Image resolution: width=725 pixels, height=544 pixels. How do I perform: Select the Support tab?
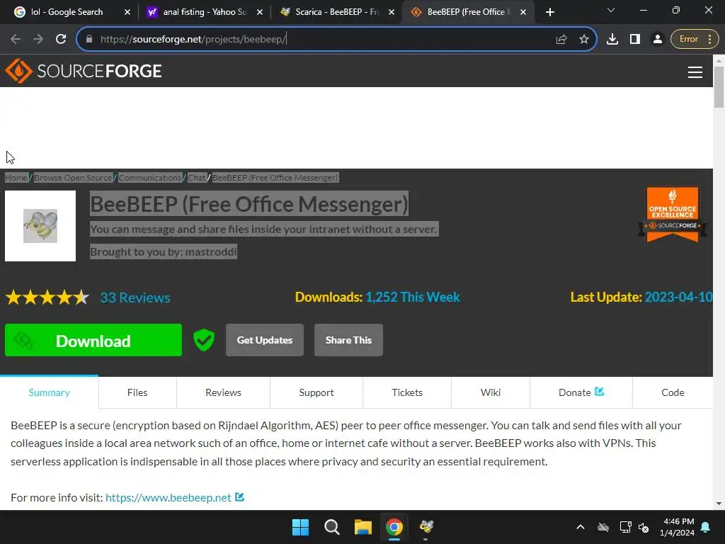[316, 392]
